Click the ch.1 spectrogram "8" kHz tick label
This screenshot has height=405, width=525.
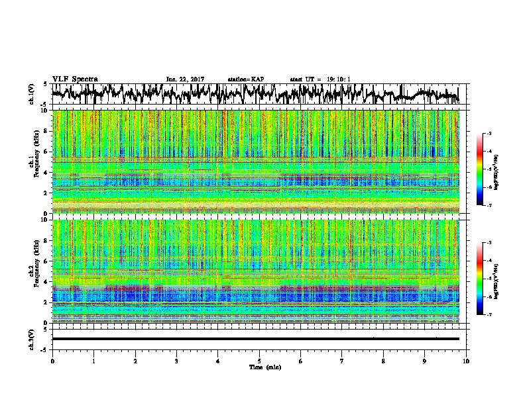46,131
